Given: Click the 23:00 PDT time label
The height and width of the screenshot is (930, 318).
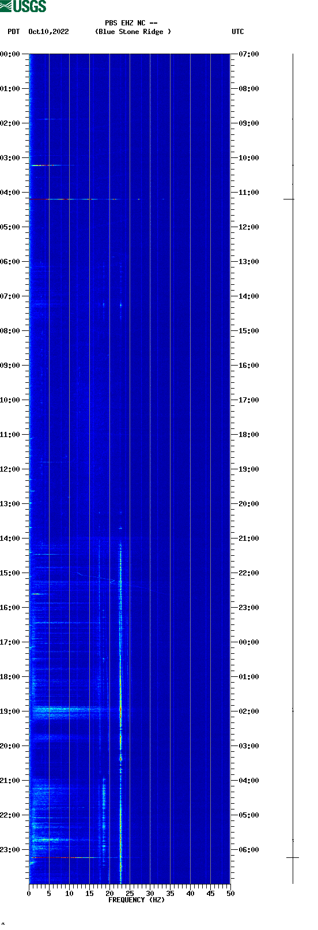Looking at the screenshot, I should click(10, 849).
